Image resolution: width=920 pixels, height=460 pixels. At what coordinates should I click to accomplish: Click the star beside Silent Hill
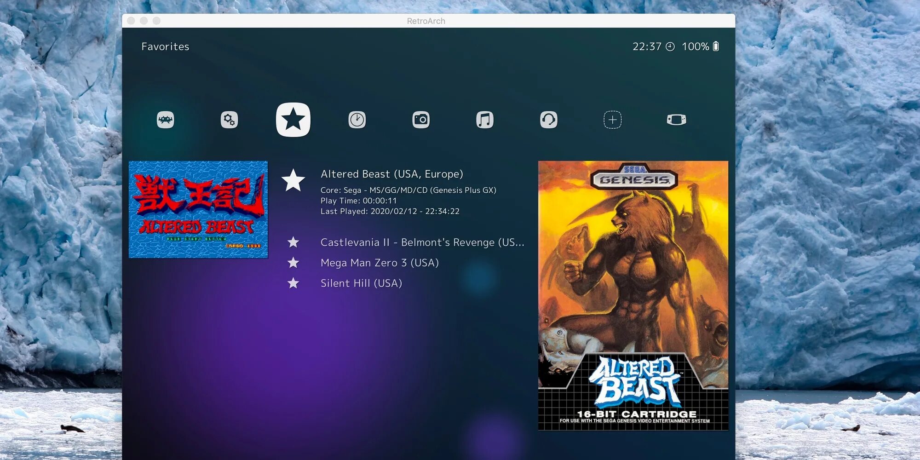click(293, 283)
